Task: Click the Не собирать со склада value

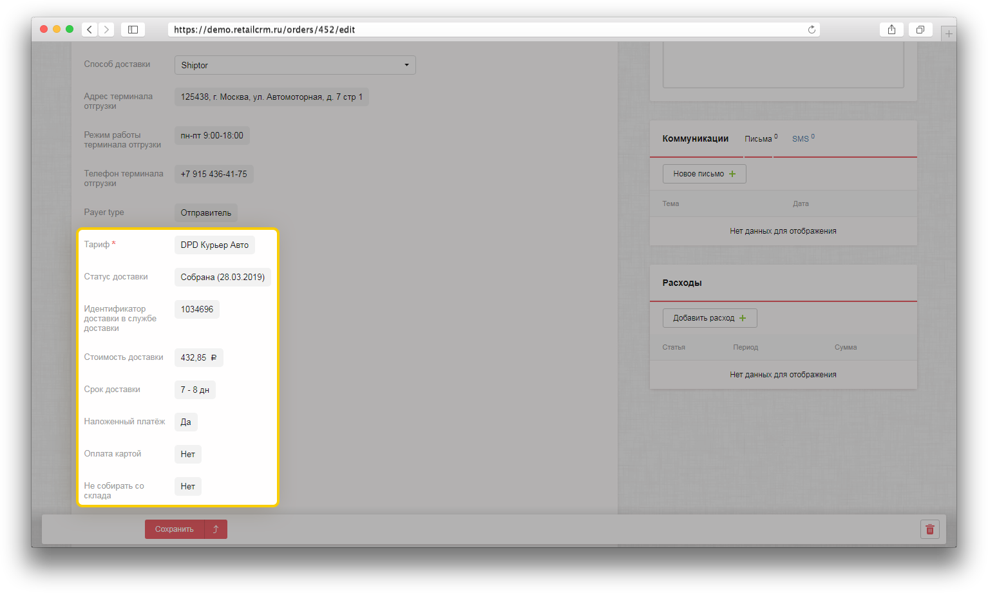Action: [x=187, y=487]
